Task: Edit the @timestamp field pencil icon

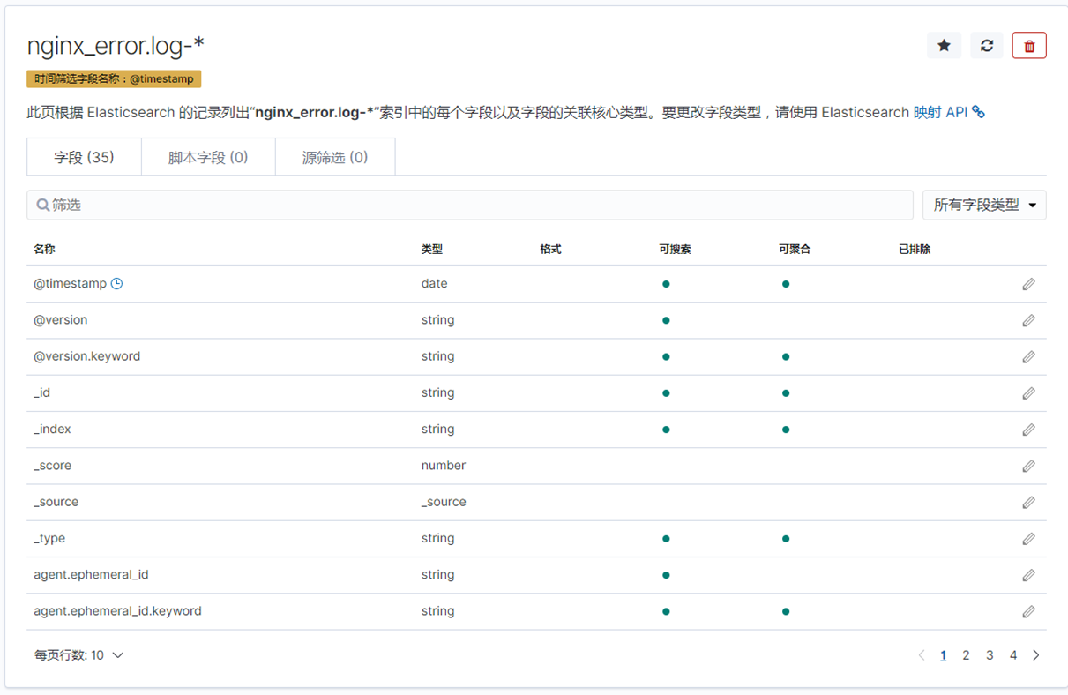Action: [x=1028, y=284]
